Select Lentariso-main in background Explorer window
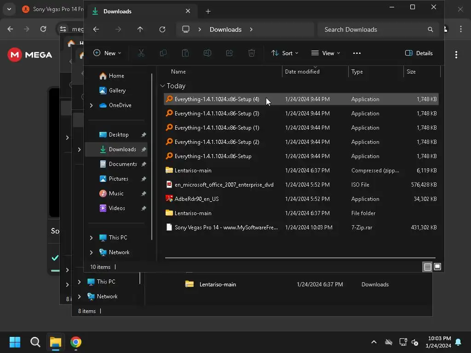This screenshot has height=353, width=471. click(x=218, y=284)
